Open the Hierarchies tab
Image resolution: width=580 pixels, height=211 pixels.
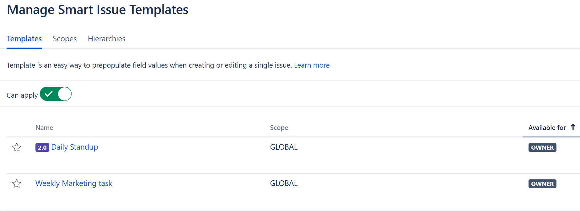pyautogui.click(x=106, y=39)
